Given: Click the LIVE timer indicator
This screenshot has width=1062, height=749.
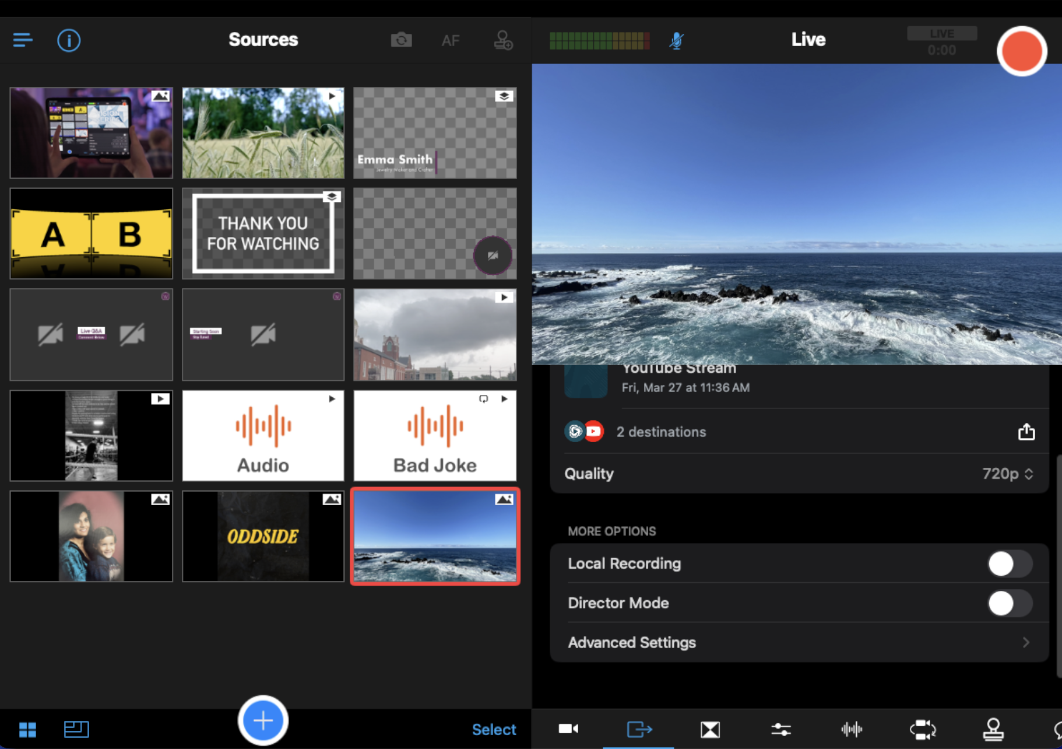Looking at the screenshot, I should point(942,41).
